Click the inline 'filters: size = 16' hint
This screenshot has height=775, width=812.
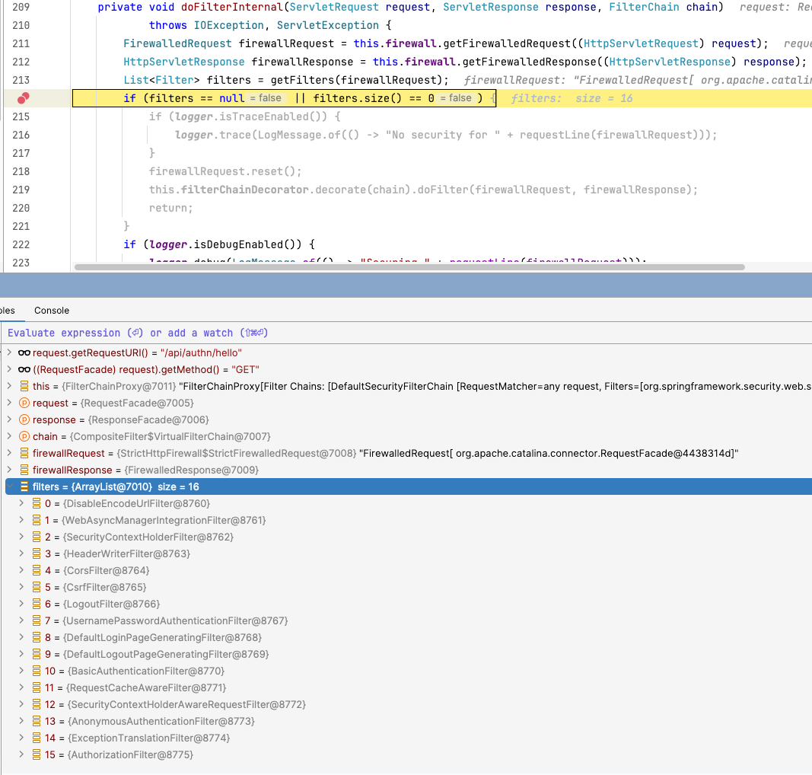[x=572, y=98]
